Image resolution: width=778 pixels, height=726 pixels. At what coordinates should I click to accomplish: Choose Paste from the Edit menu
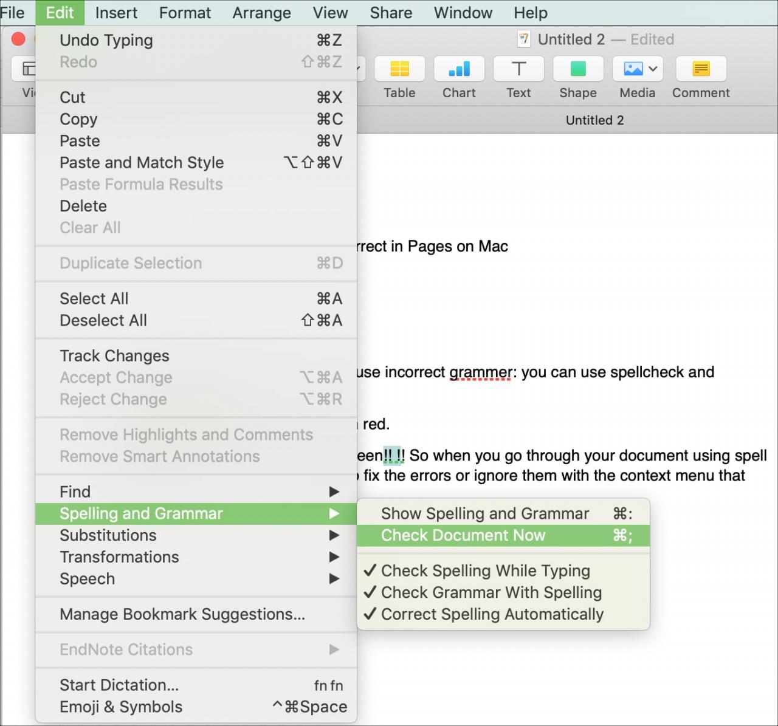196,141
